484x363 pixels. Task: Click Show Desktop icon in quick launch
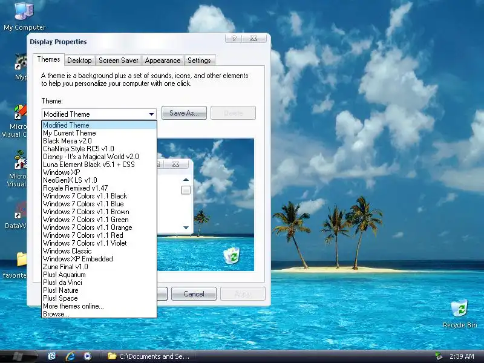pyautogui.click(x=52, y=356)
